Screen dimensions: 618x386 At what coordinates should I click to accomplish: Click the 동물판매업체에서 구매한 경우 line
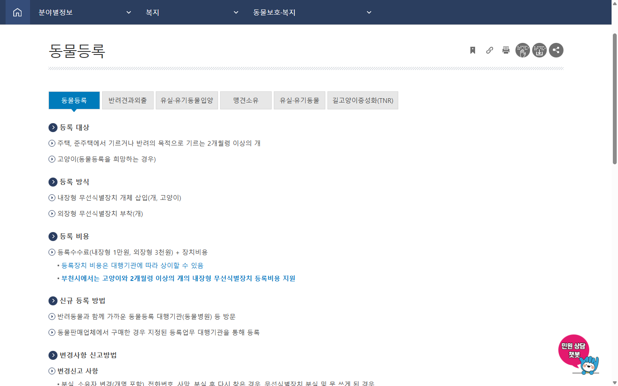[x=158, y=332]
